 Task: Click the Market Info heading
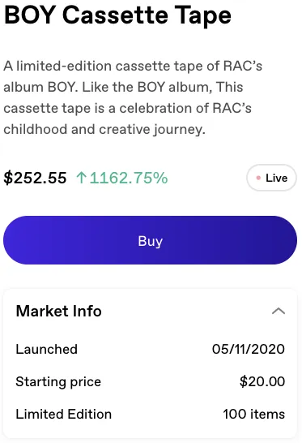click(58, 311)
